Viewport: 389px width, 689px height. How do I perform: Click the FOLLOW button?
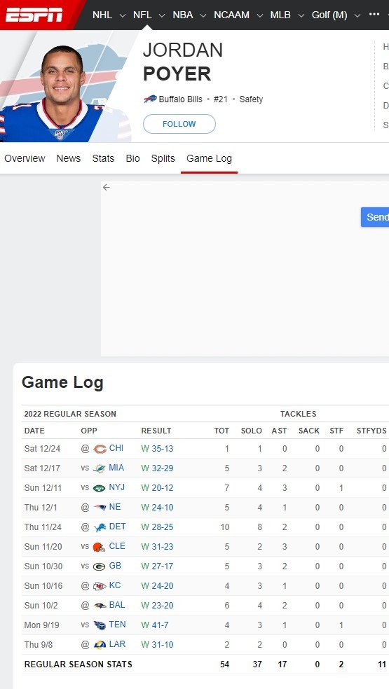coord(179,124)
